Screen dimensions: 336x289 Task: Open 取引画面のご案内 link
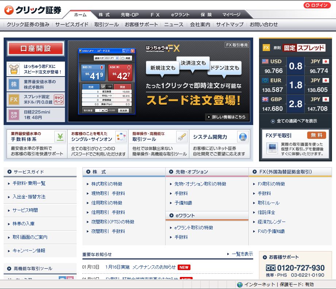click(x=30, y=237)
